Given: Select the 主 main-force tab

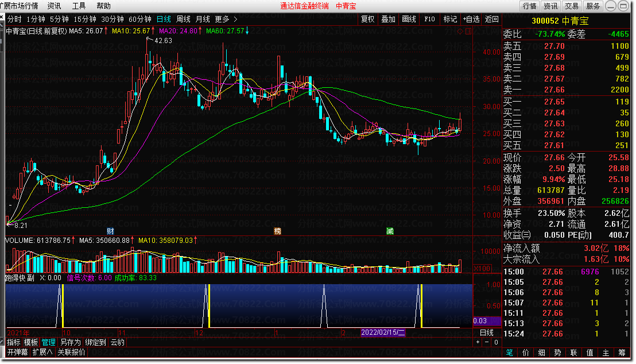Looking at the screenshot, I should coord(606,353).
